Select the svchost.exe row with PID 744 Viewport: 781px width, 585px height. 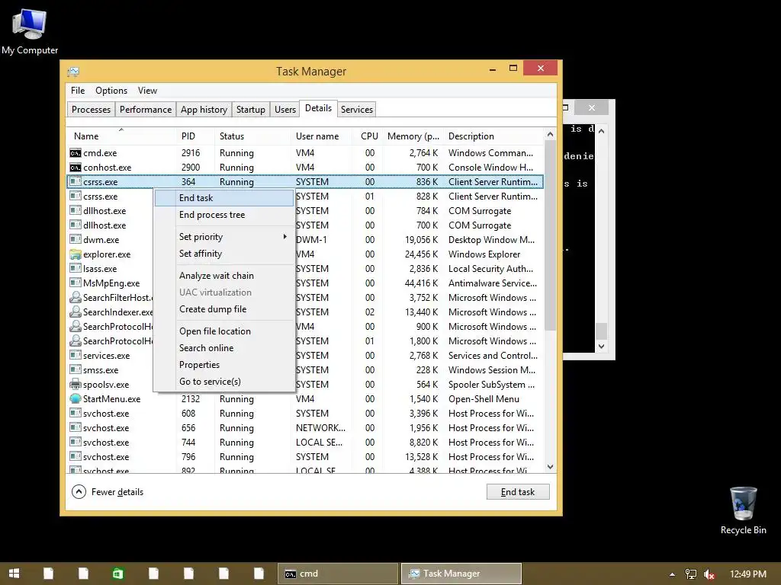(305, 443)
